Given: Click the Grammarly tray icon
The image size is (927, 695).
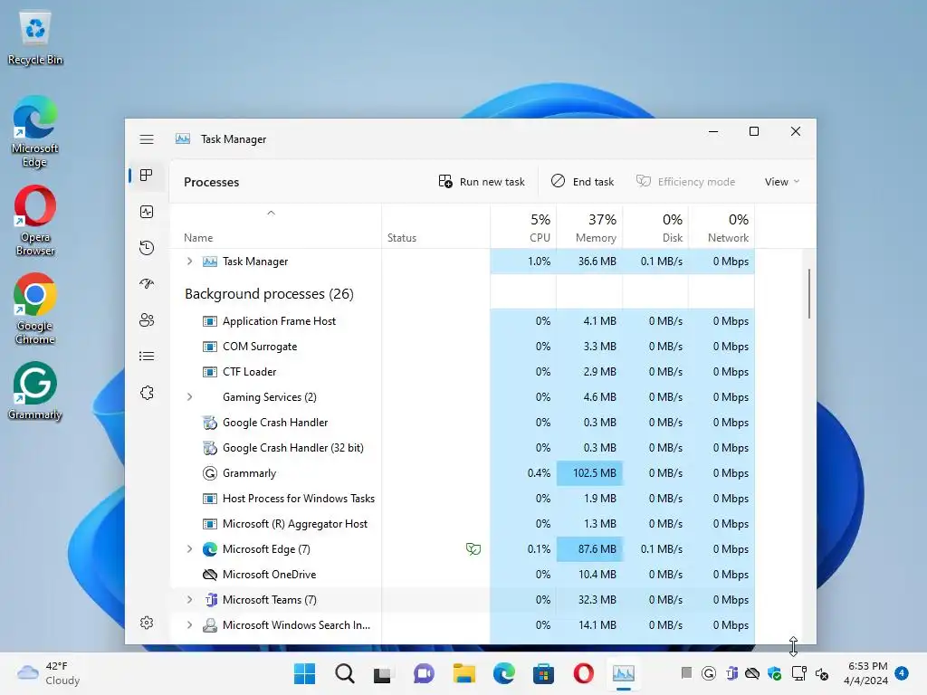Looking at the screenshot, I should click(709, 673).
